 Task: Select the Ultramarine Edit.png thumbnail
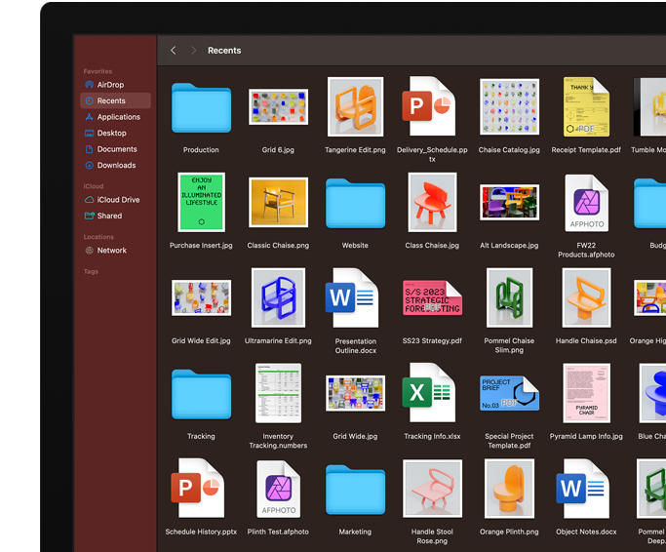pos(278,297)
